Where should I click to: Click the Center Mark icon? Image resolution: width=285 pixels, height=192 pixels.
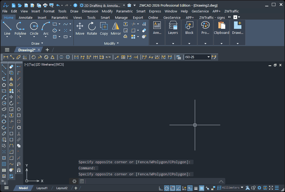(68, 57)
